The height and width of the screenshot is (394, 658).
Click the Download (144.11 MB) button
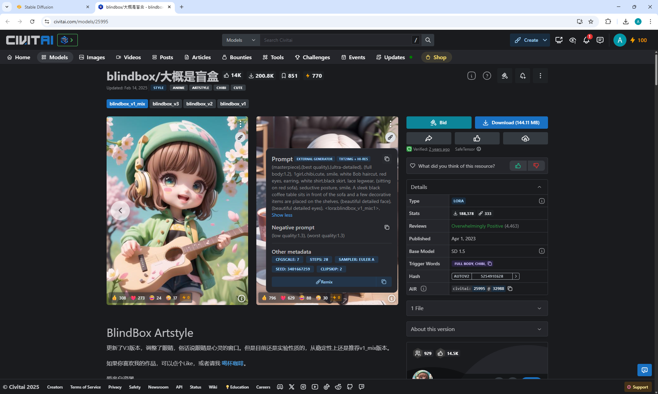point(511,123)
